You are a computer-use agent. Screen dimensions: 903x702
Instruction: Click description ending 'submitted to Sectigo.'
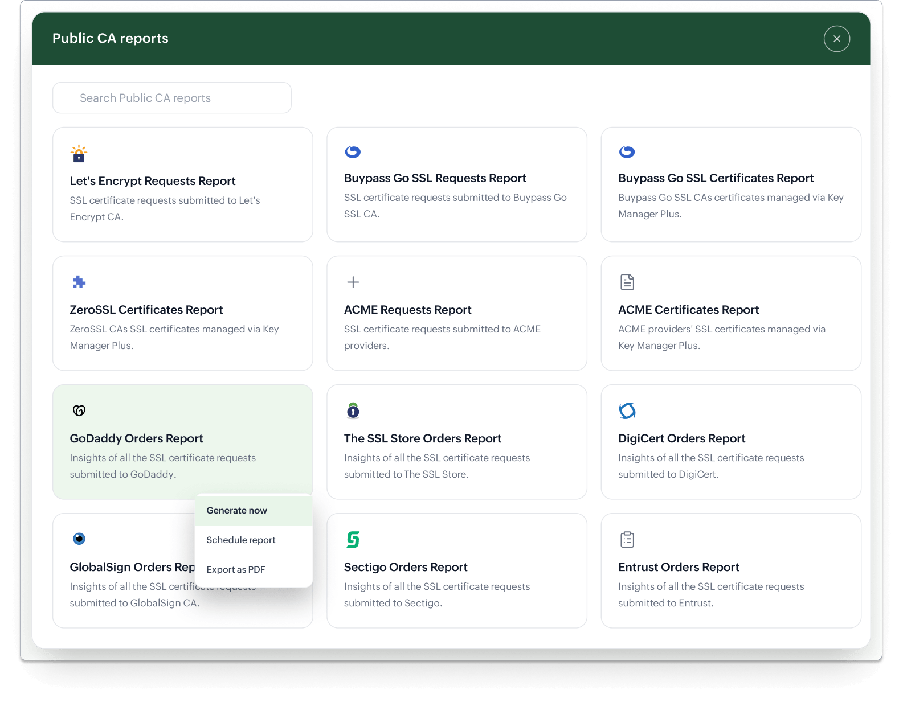coord(437,595)
